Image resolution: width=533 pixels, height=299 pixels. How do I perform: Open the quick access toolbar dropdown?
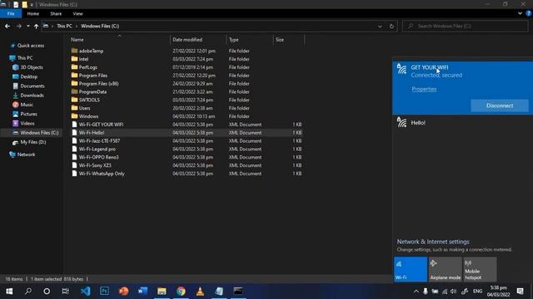32,4
